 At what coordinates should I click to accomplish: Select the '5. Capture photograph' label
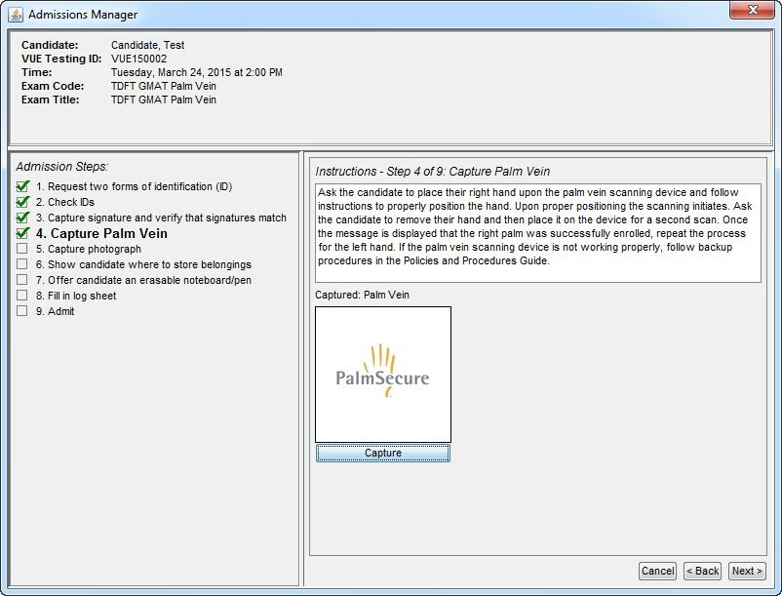(89, 249)
